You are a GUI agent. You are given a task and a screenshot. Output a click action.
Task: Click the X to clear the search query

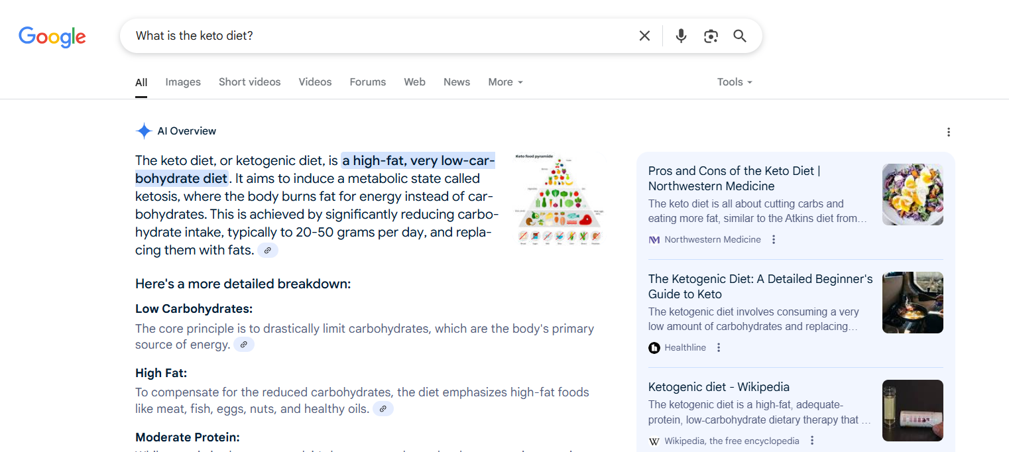coord(644,35)
